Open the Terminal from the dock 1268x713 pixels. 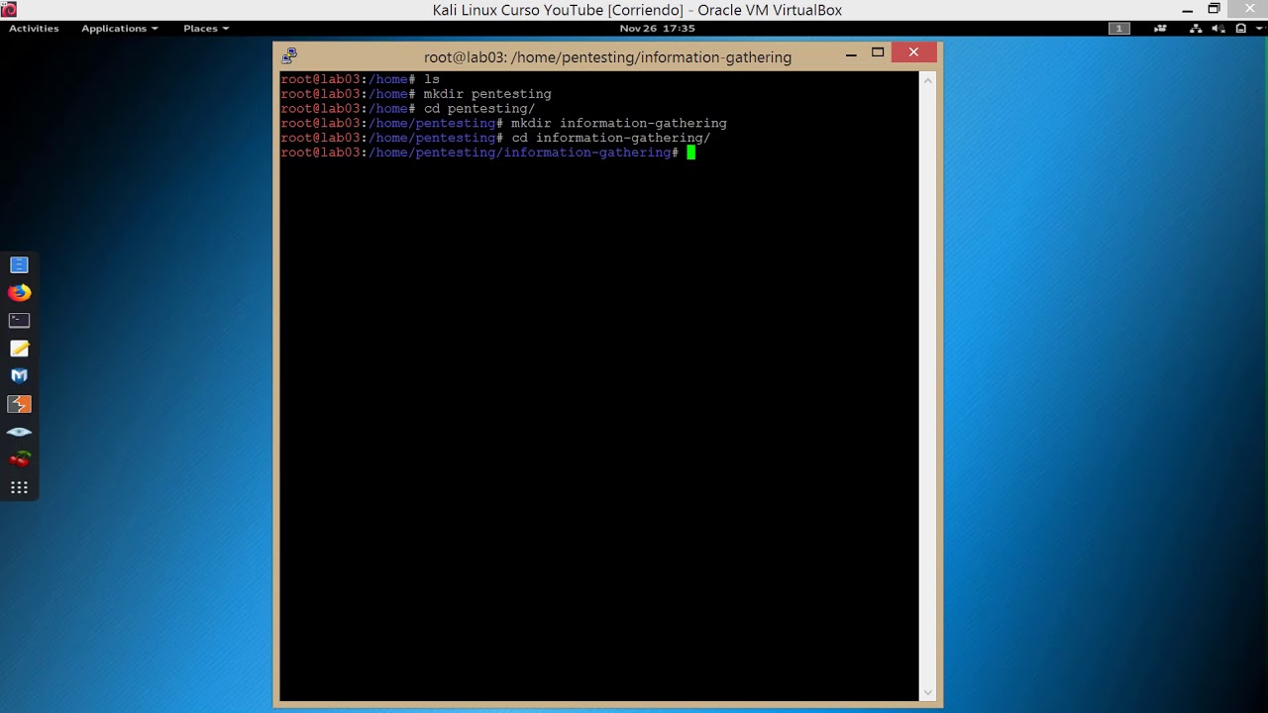coord(19,320)
